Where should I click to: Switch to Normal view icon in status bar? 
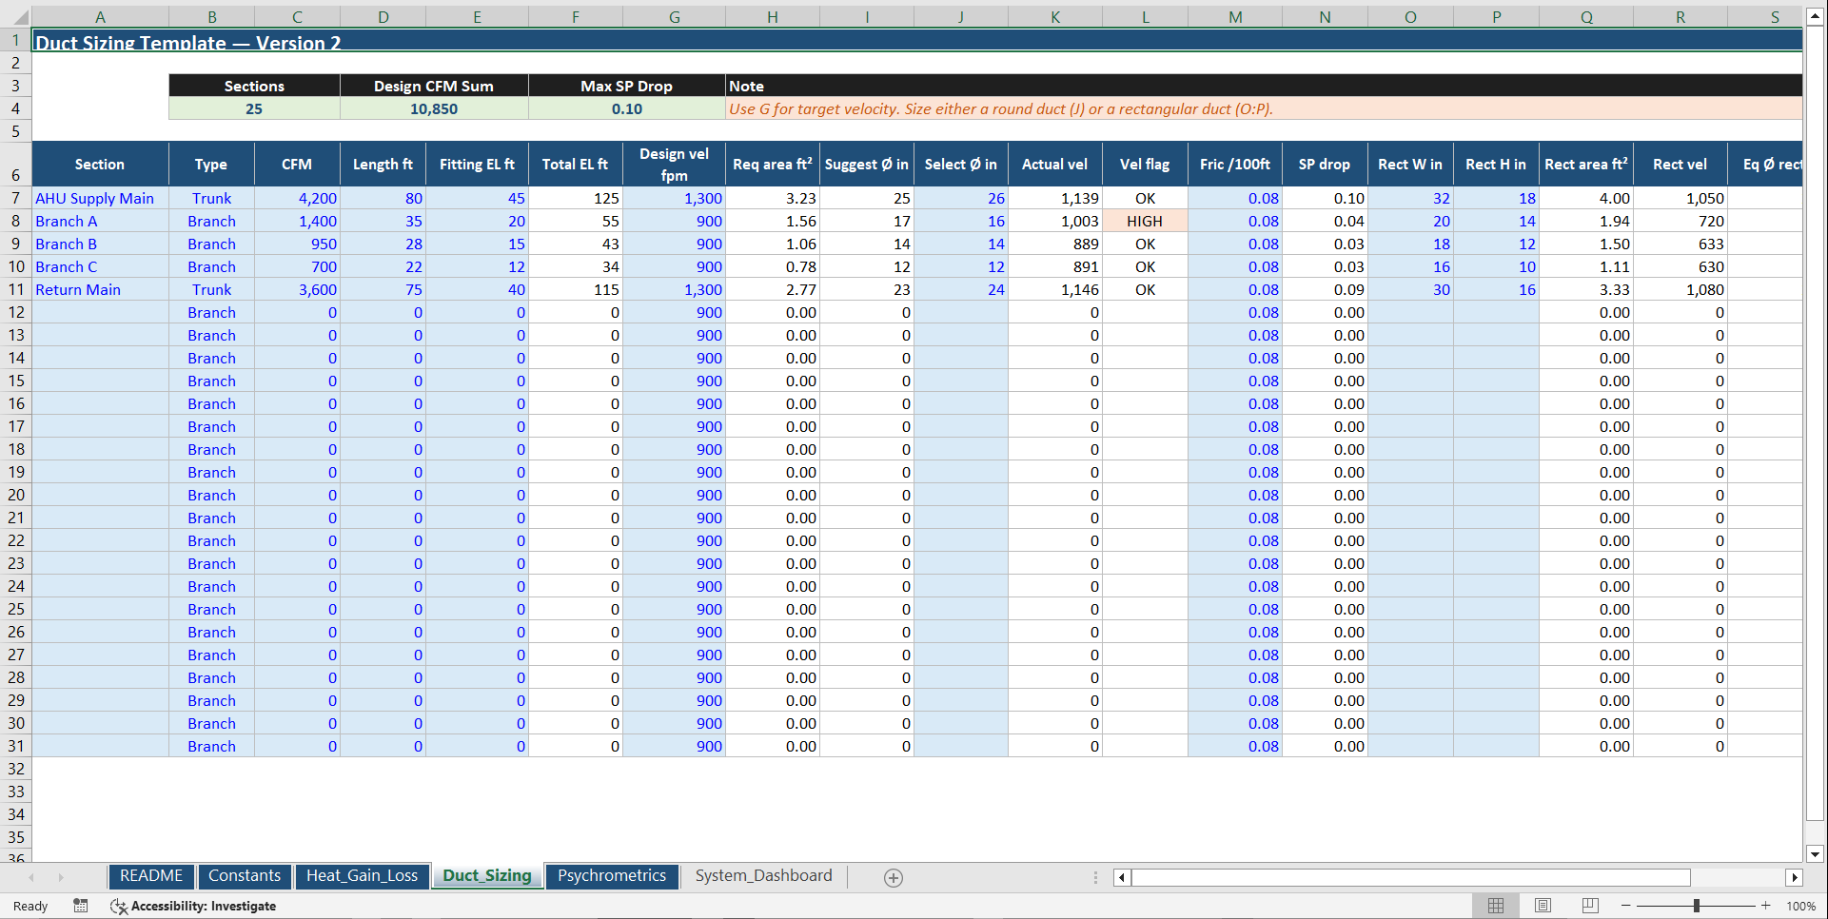(x=1495, y=906)
